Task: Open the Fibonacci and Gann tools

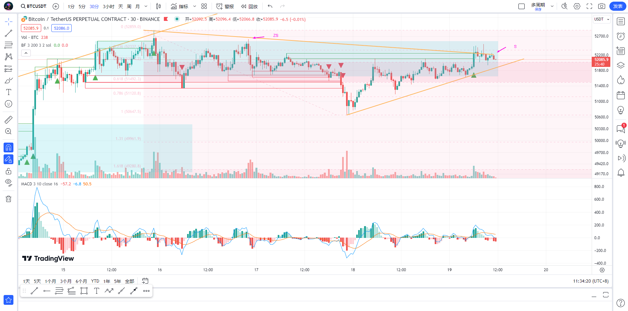Action: pos(9,45)
